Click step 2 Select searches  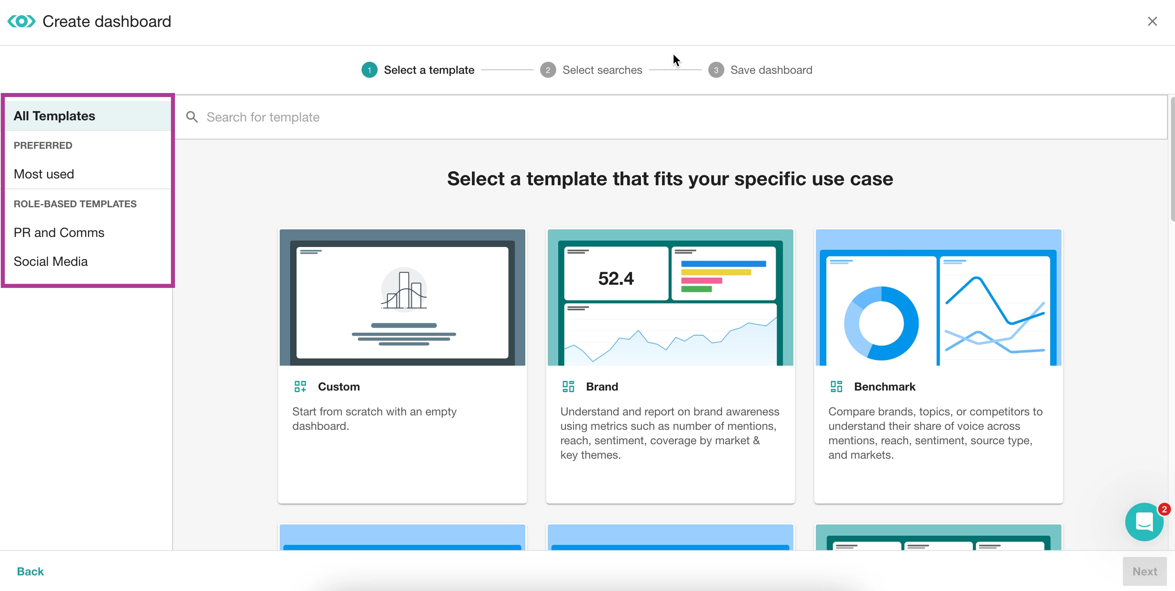coord(602,70)
